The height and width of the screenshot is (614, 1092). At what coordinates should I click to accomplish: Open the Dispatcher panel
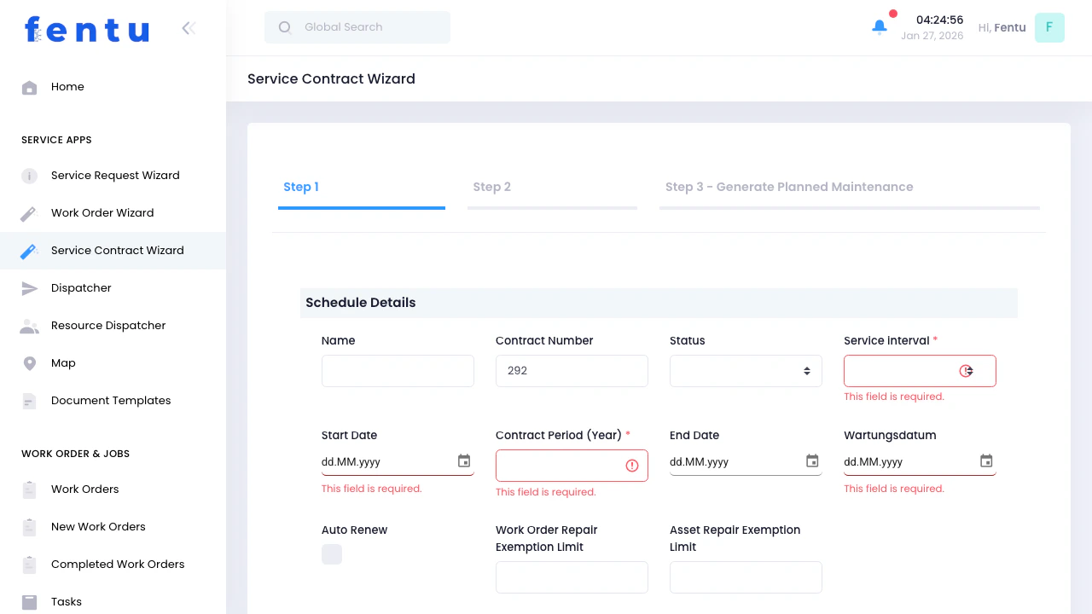pyautogui.click(x=81, y=287)
